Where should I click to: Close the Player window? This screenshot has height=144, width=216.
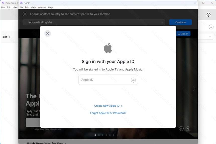[195, 3]
